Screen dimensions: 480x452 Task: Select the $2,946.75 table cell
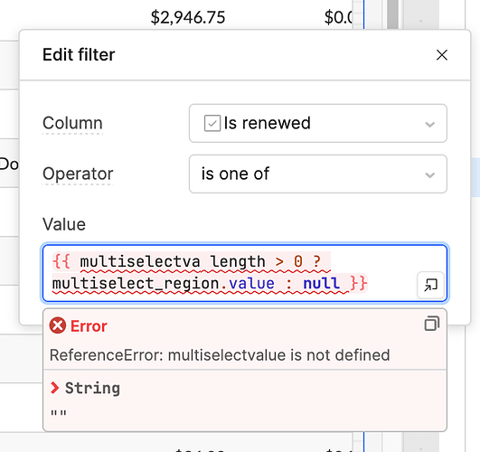[x=188, y=17]
